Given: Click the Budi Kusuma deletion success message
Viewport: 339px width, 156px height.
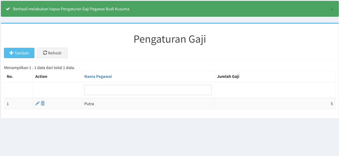Looking at the screenshot, I should pyautogui.click(x=71, y=9).
